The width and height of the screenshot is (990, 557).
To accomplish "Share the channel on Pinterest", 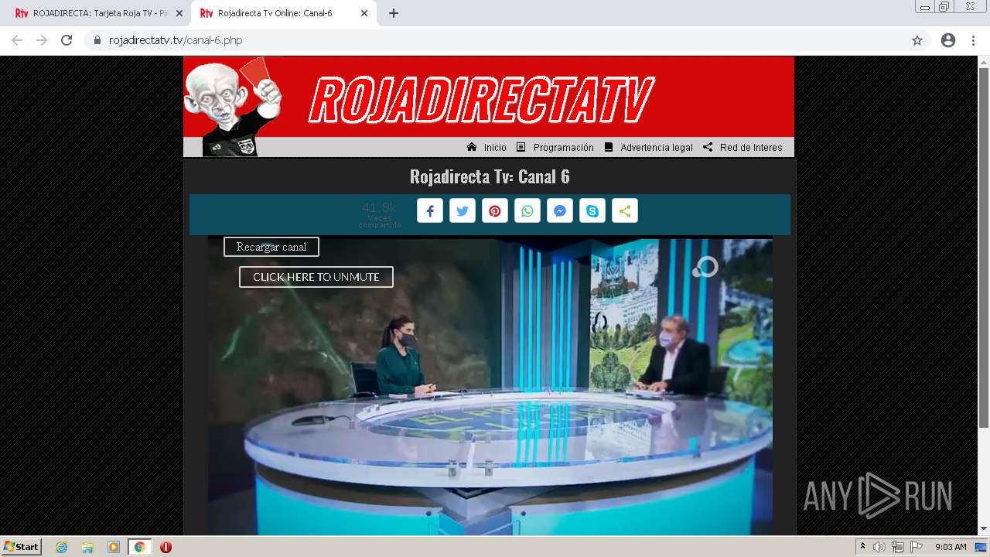I will click(x=495, y=211).
